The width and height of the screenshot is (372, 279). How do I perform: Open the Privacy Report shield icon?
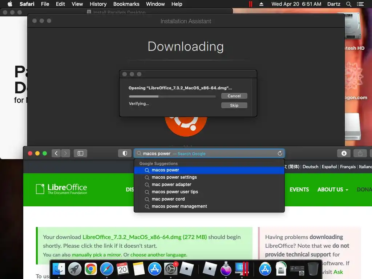pos(125,153)
